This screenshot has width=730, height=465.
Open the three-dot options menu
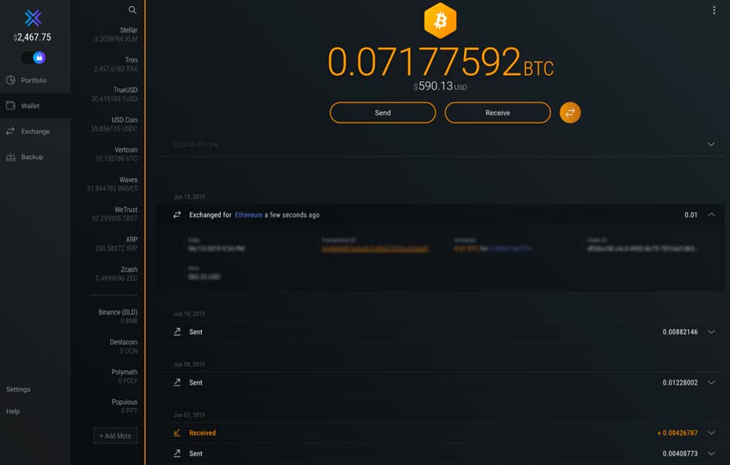(714, 10)
